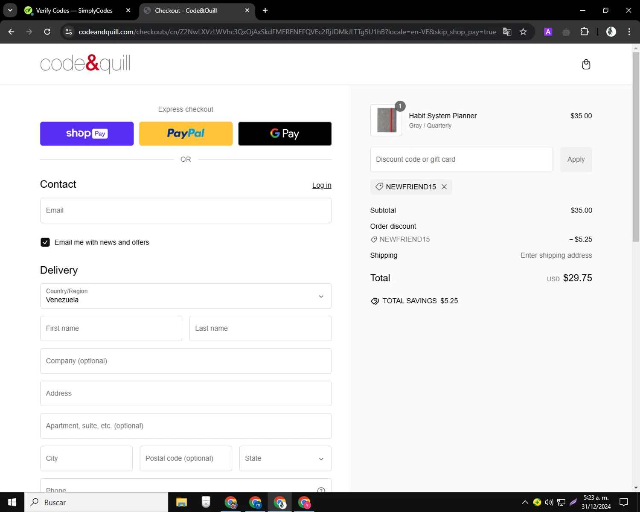Open the Chrome three-dot menu
Image resolution: width=640 pixels, height=512 pixels.
(x=629, y=32)
